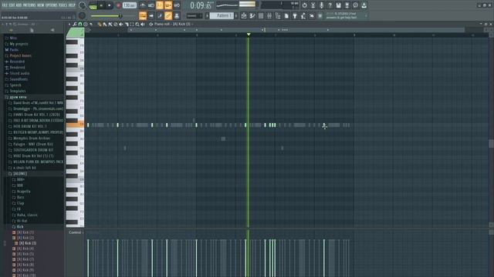Click the one-click audio recording mic icon
Viewport: 494px width, 277px height.
click(321, 5)
